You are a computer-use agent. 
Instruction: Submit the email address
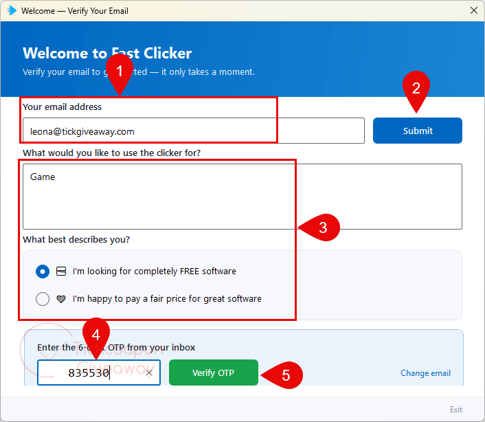pos(417,131)
